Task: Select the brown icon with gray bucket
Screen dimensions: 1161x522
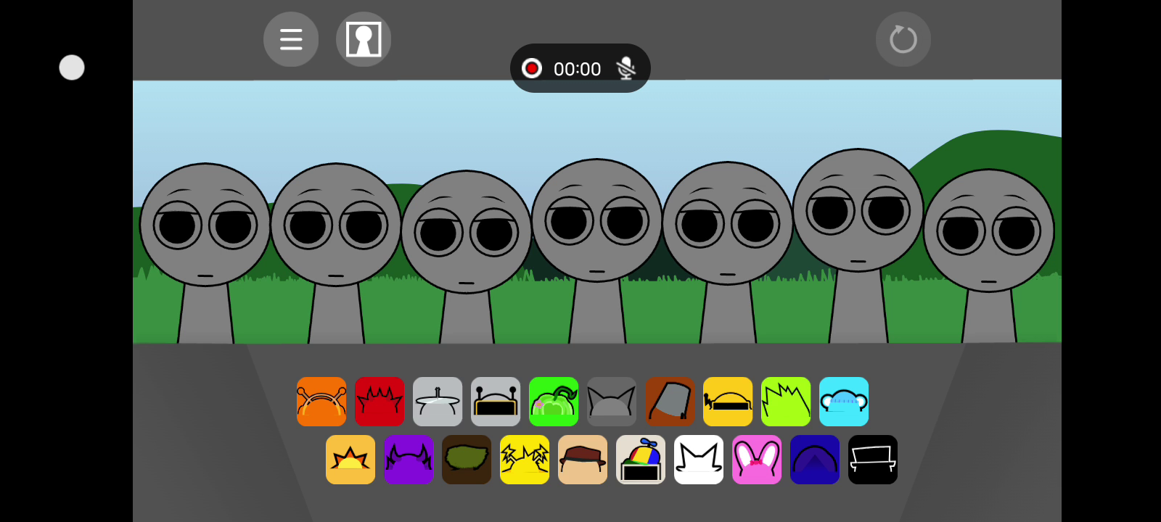Action: click(x=670, y=402)
